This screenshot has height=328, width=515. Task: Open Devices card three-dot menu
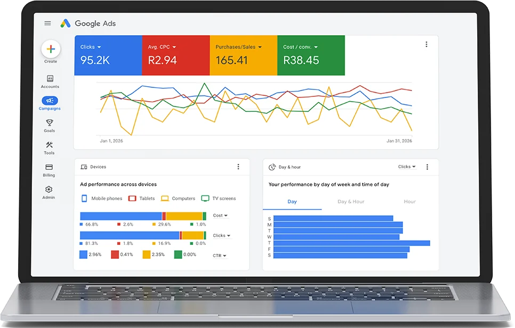[238, 167]
